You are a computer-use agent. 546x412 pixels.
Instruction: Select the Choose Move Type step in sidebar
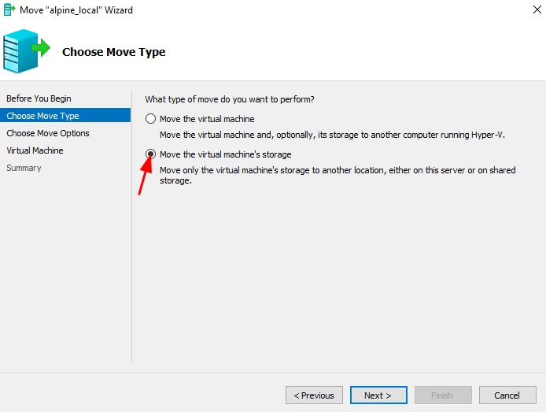[x=42, y=116]
